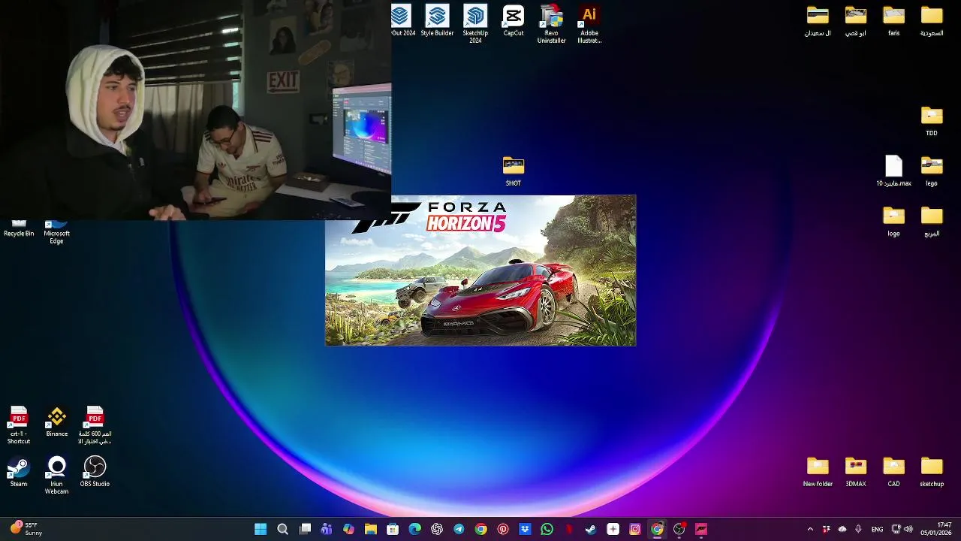Open the LayOut 2024 desktop shortcut

click(x=403, y=20)
